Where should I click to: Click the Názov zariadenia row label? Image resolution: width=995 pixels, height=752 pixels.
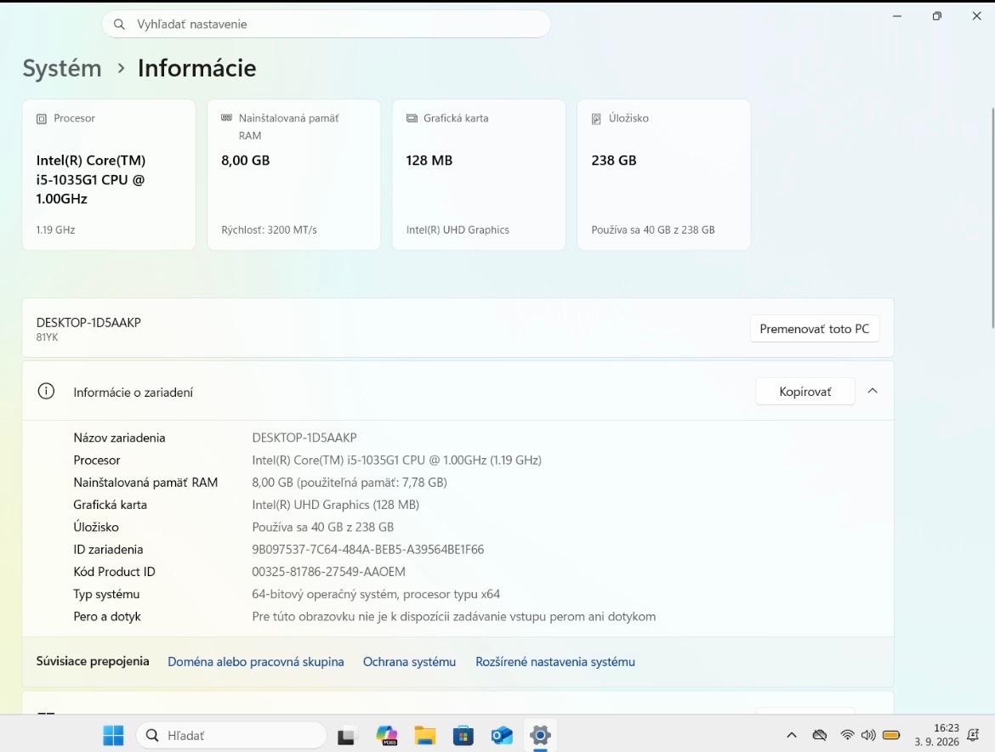pyautogui.click(x=119, y=438)
